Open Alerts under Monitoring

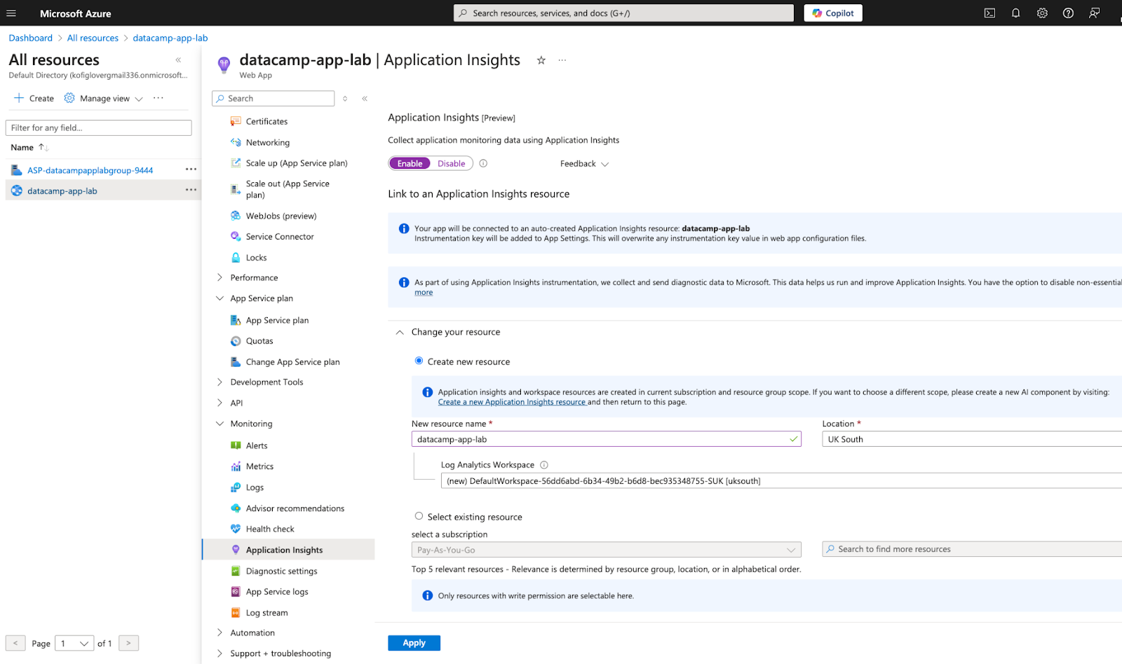[x=257, y=445]
